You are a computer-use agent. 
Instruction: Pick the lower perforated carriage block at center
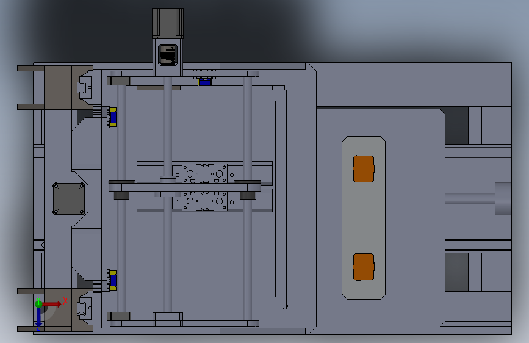204,201
